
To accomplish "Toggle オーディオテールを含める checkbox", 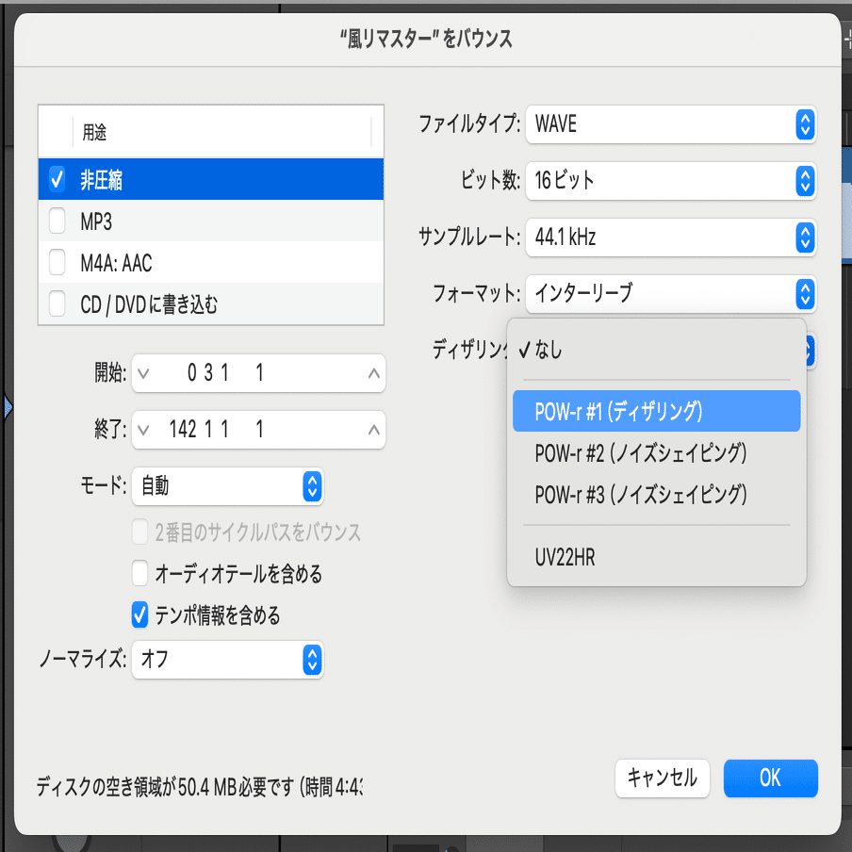I will point(139,573).
